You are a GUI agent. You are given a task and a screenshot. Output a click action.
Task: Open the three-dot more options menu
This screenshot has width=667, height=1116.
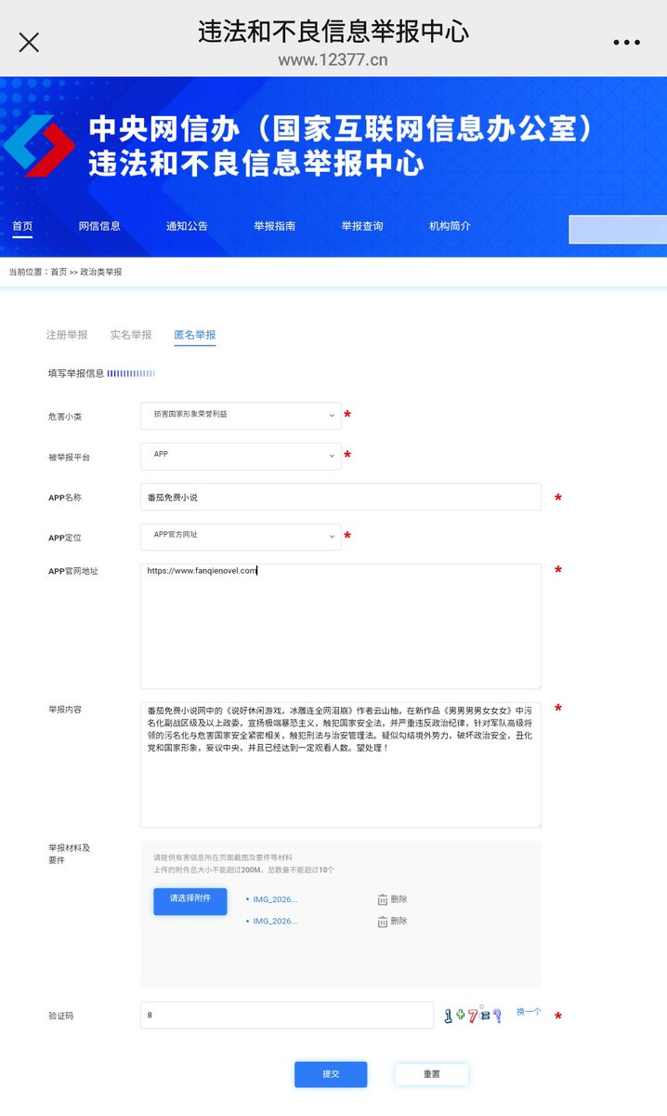click(626, 43)
